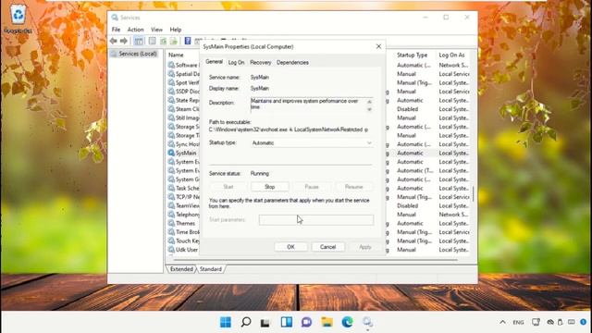This screenshot has width=592, height=333.
Task: Open the File menu in Services
Action: pyautogui.click(x=116, y=30)
